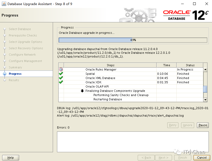Image resolution: width=212 pixels, height=161 pixels.
Task: Click the 0:10:06 time value
Action: coord(162,74)
